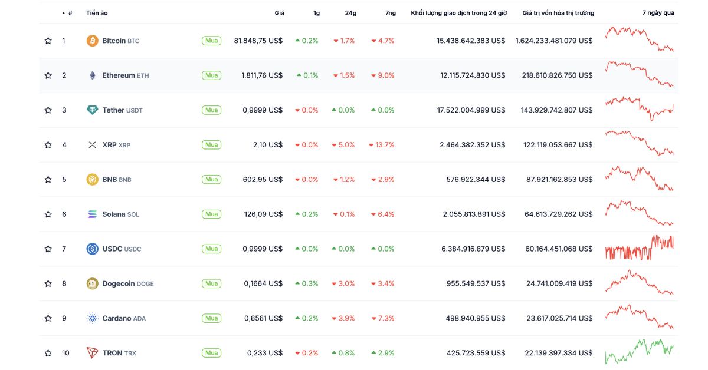Open the USDC 7-day sparkline chart
The image size is (708, 370).
(639, 247)
